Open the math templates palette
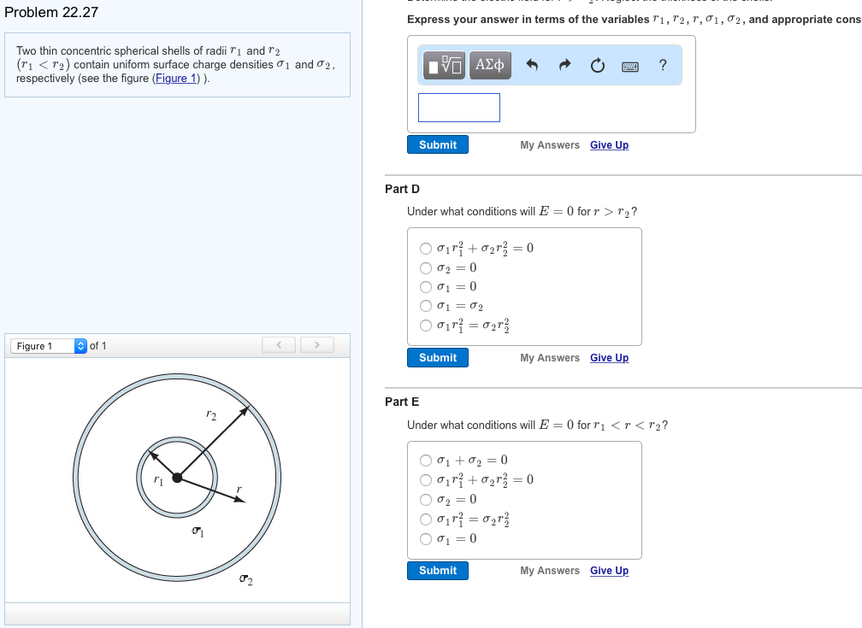 click(443, 64)
